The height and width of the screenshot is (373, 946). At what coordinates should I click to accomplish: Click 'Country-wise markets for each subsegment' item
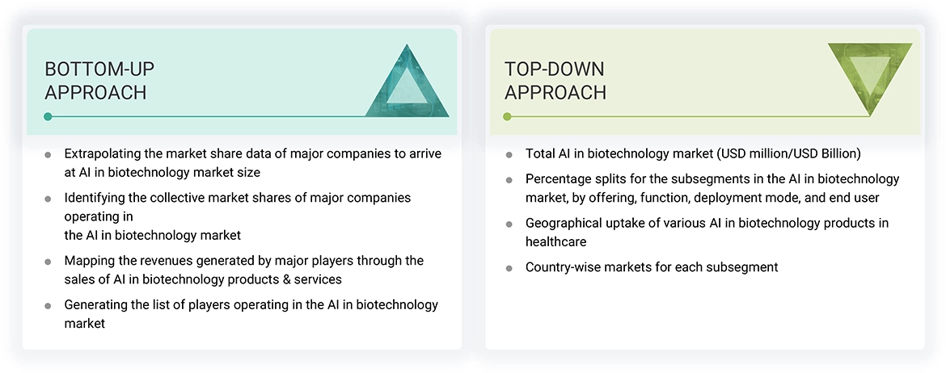tap(652, 266)
